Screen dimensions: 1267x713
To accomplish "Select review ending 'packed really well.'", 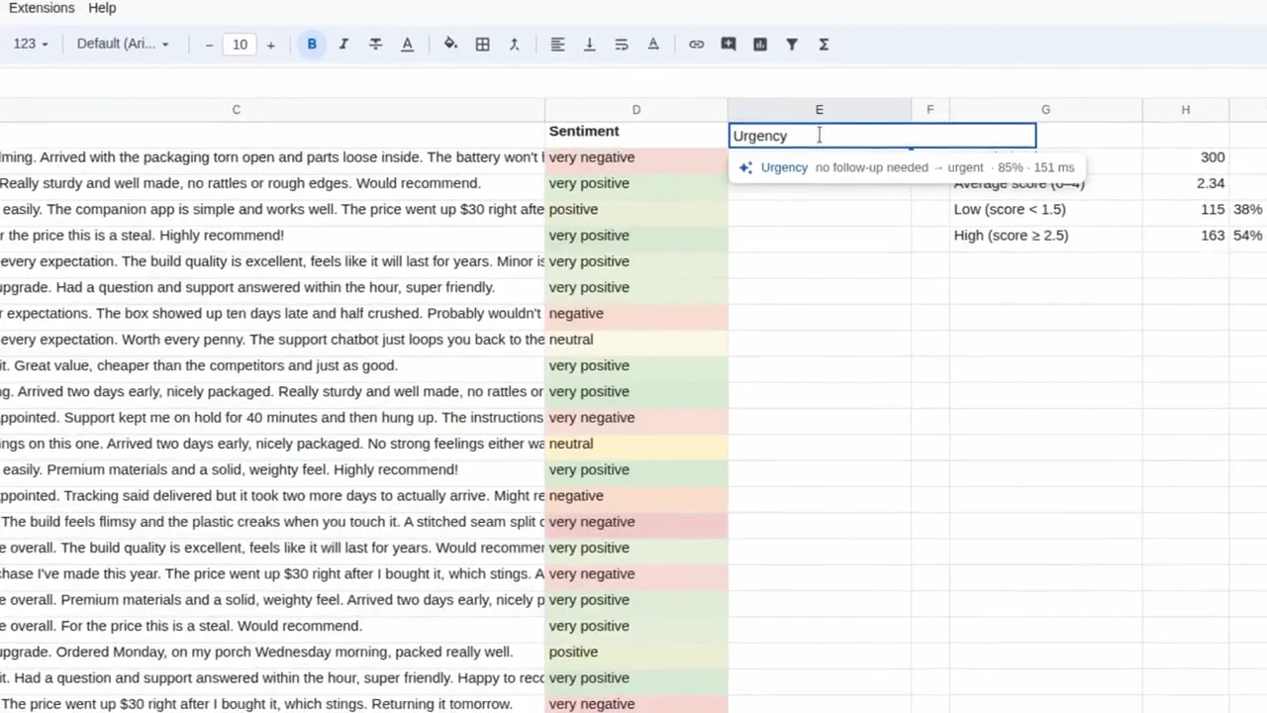I will (272, 652).
